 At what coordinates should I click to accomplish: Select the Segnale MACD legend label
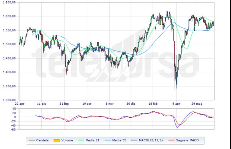[x=187, y=140]
